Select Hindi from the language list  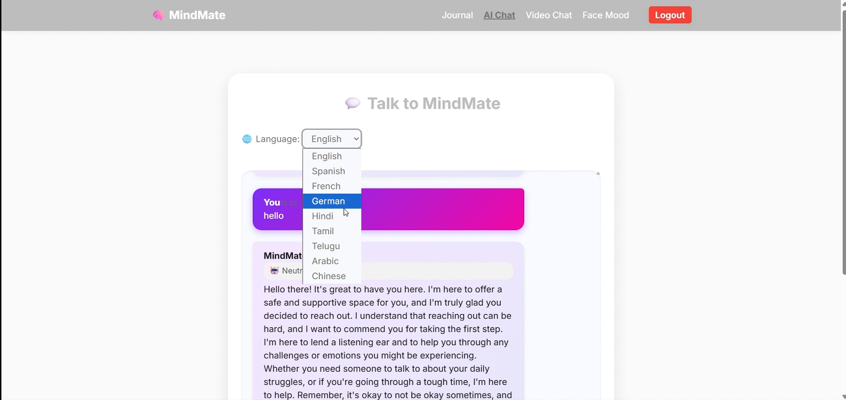pos(332,216)
